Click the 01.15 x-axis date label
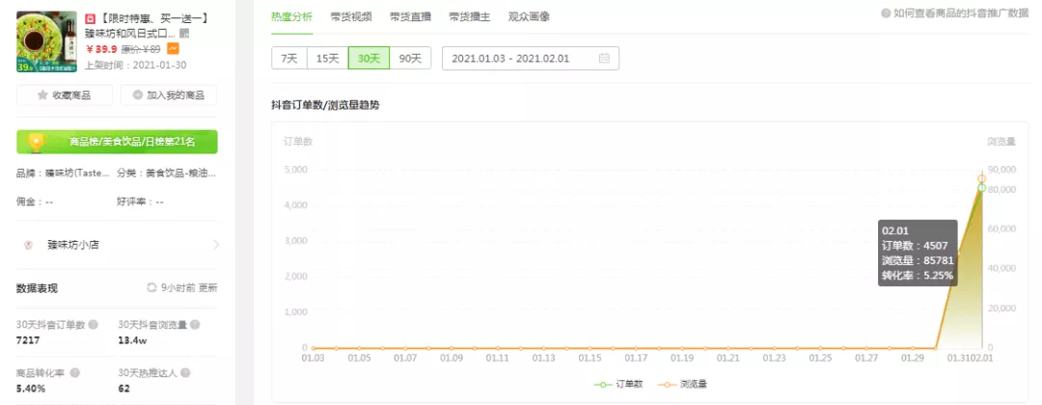 (x=590, y=359)
